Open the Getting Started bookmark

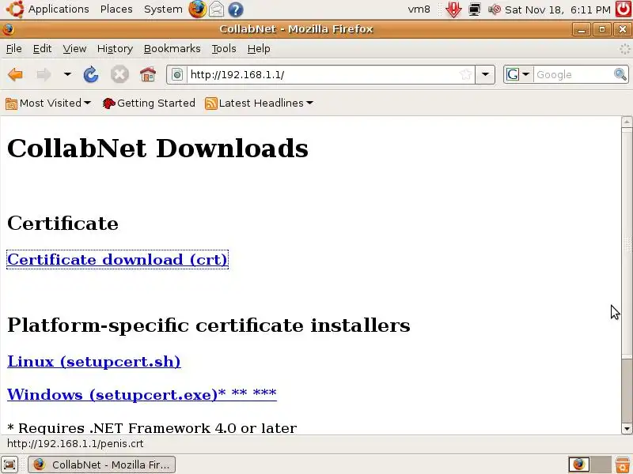[149, 103]
